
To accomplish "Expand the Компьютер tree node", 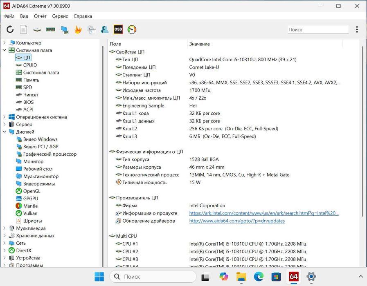I will pos(4,43).
